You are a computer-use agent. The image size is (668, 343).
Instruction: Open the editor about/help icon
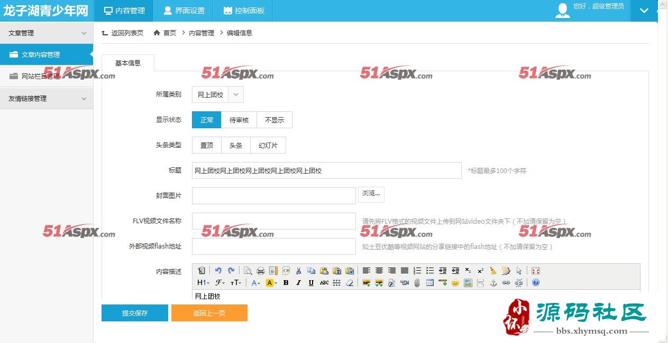tap(536, 283)
